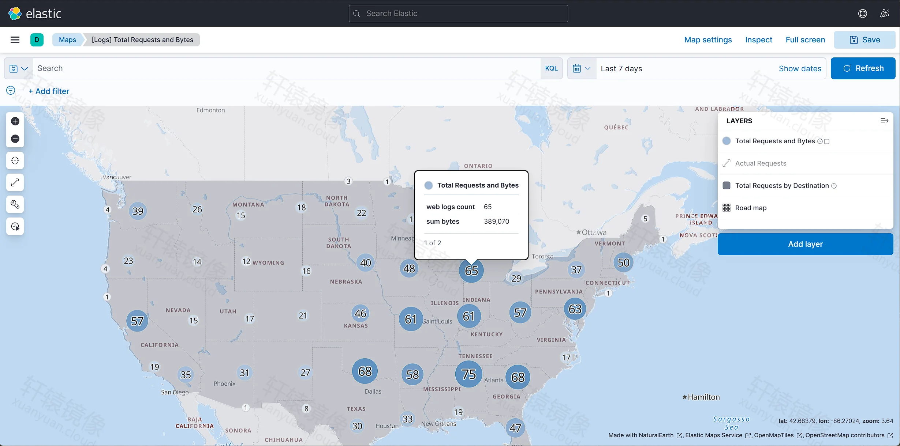Go to the Maps breadcrumb
The height and width of the screenshot is (446, 900).
[67, 40]
